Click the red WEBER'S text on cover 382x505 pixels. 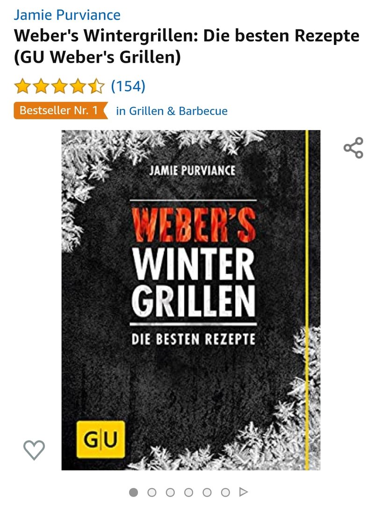(194, 225)
